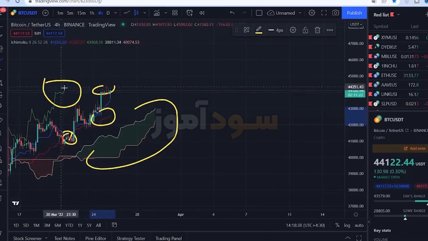428x241 pixels.
Task: Lock the selected drawing
Action: click(305, 30)
